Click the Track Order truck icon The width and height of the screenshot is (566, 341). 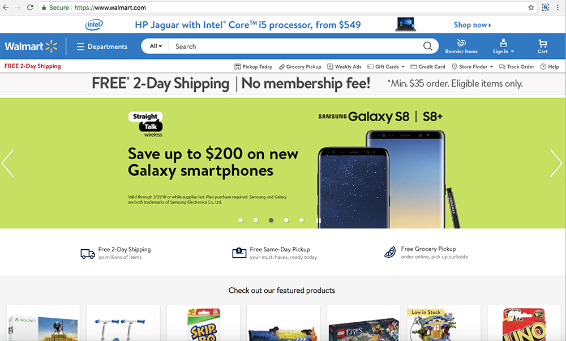(x=502, y=66)
